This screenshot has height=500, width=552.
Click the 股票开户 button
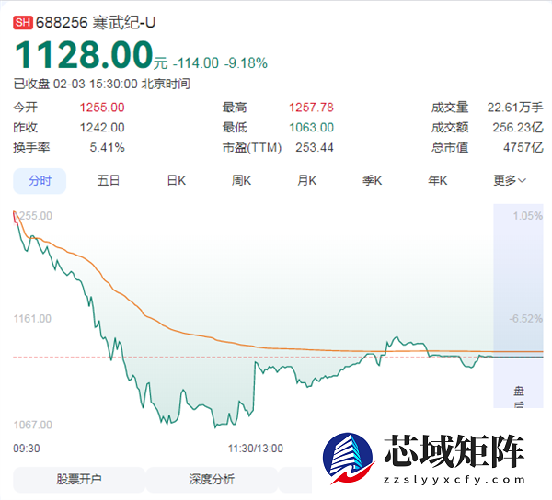[79, 479]
